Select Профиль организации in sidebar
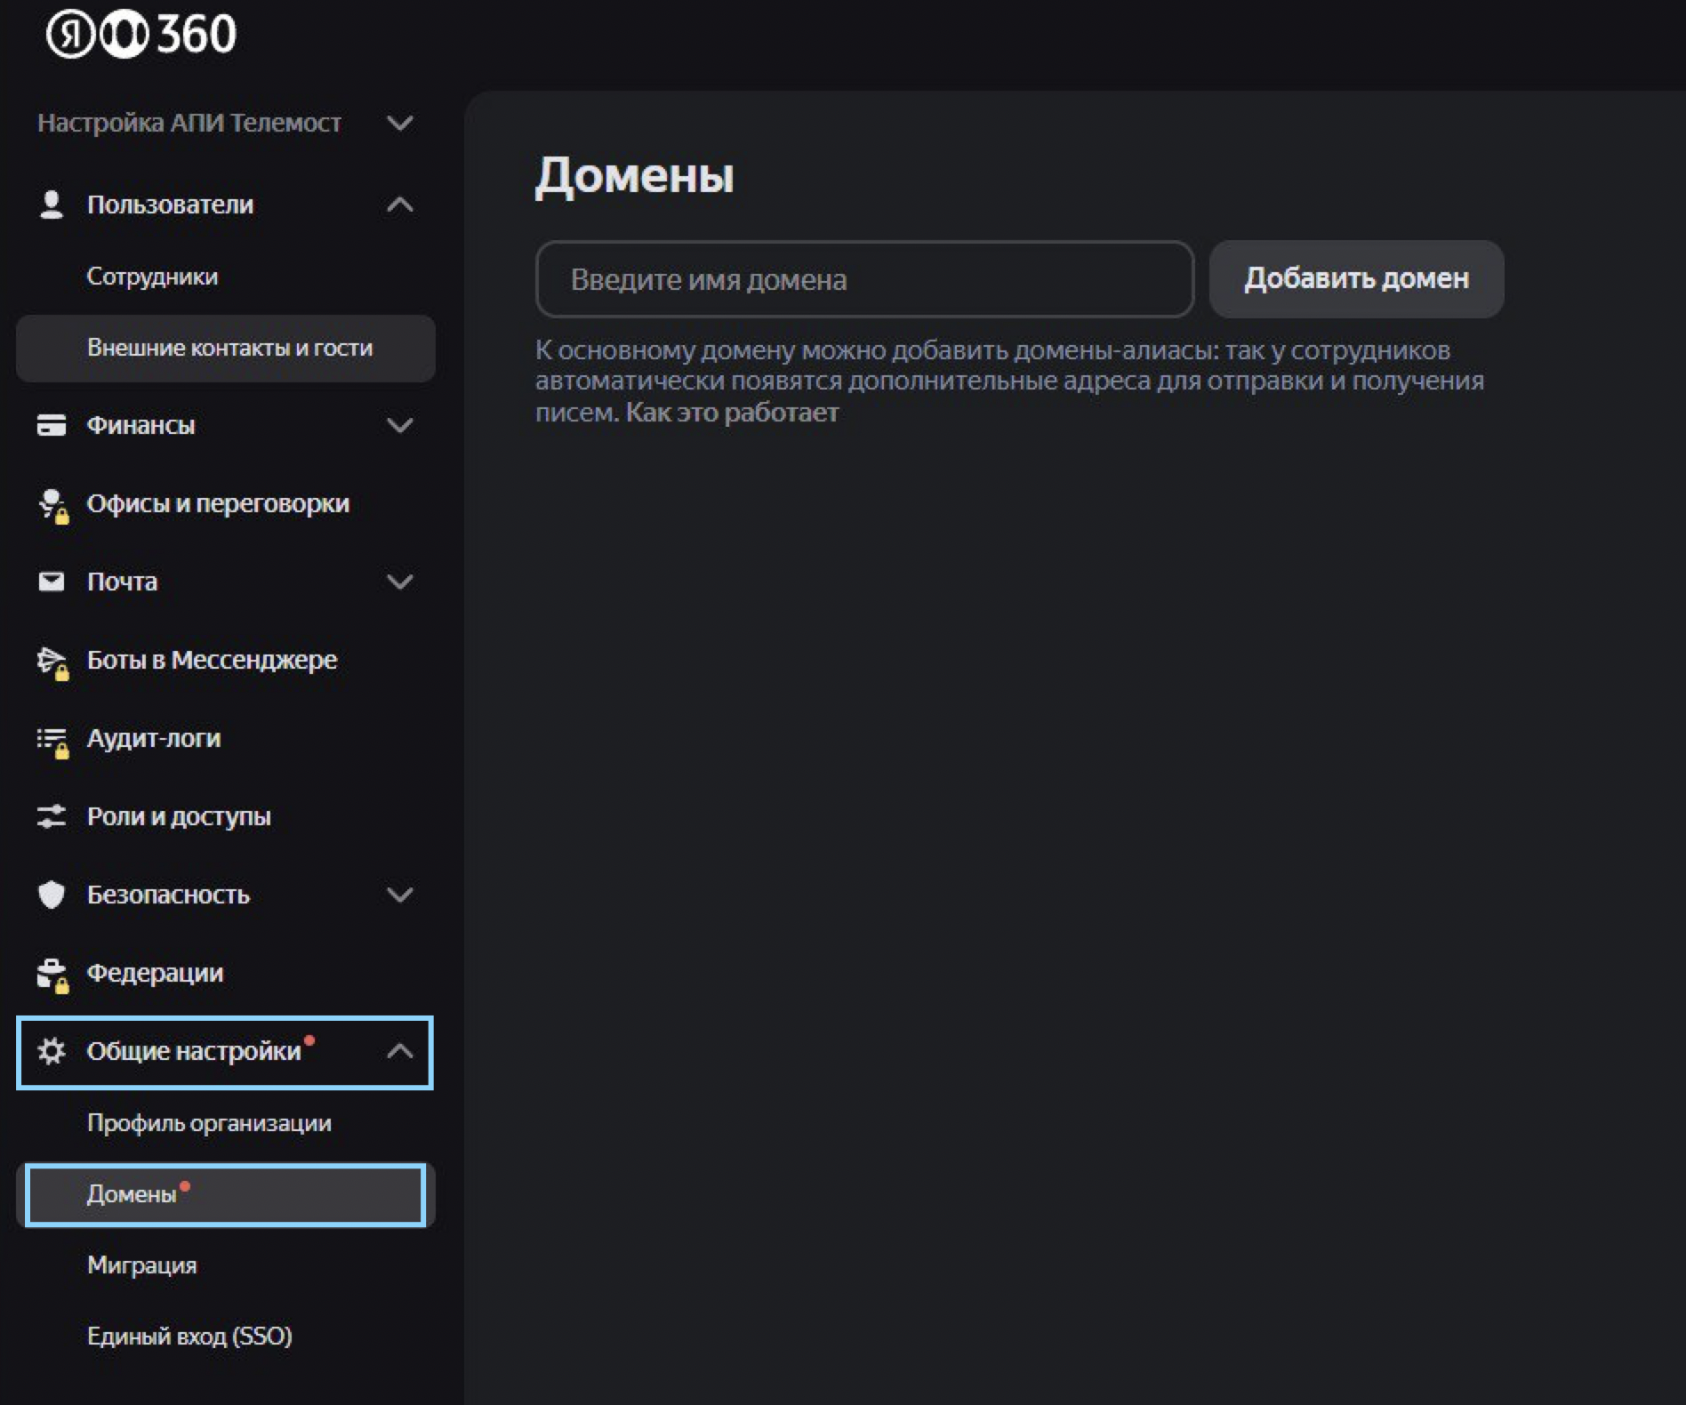Image resolution: width=1686 pixels, height=1405 pixels. [x=209, y=1123]
